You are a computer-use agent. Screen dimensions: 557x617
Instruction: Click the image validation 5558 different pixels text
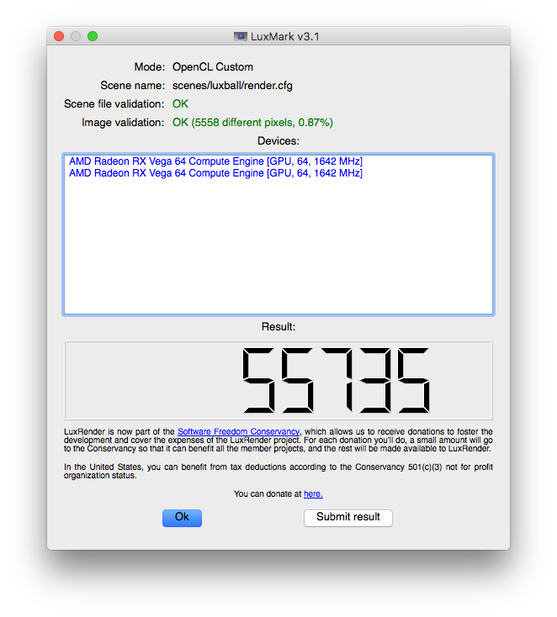tap(252, 123)
